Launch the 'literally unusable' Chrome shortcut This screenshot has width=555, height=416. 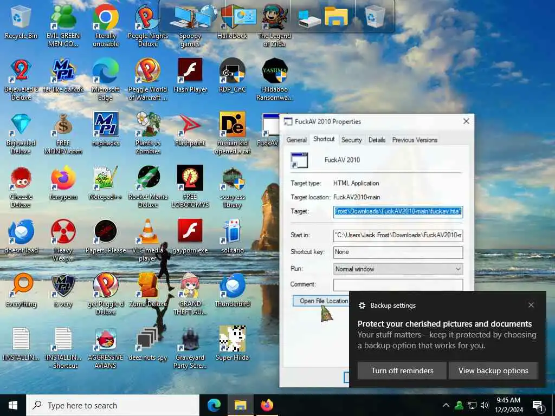pos(106,26)
